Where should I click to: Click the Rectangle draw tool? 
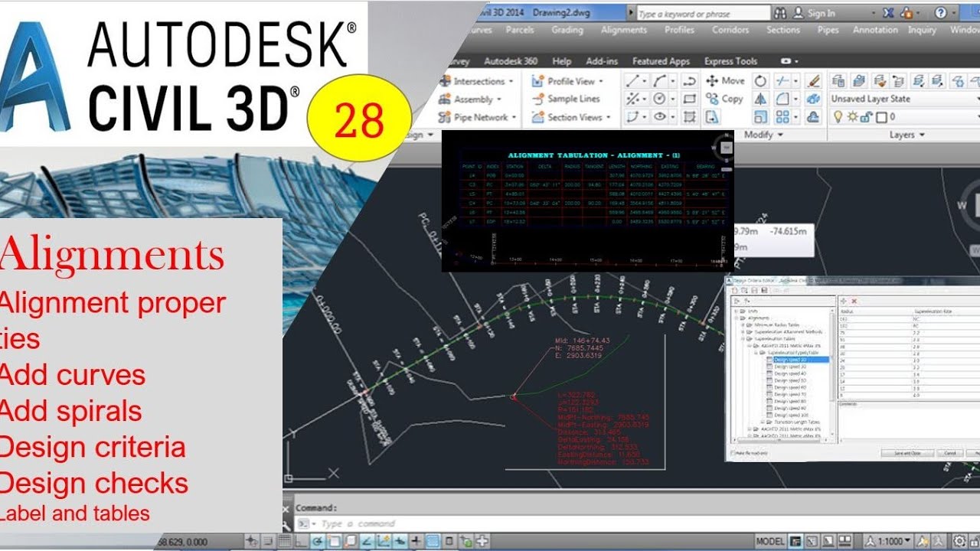(689, 99)
